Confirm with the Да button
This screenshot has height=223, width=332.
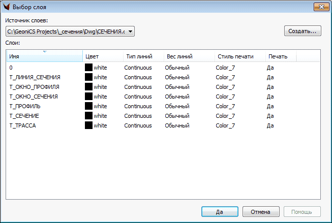pos(219,212)
